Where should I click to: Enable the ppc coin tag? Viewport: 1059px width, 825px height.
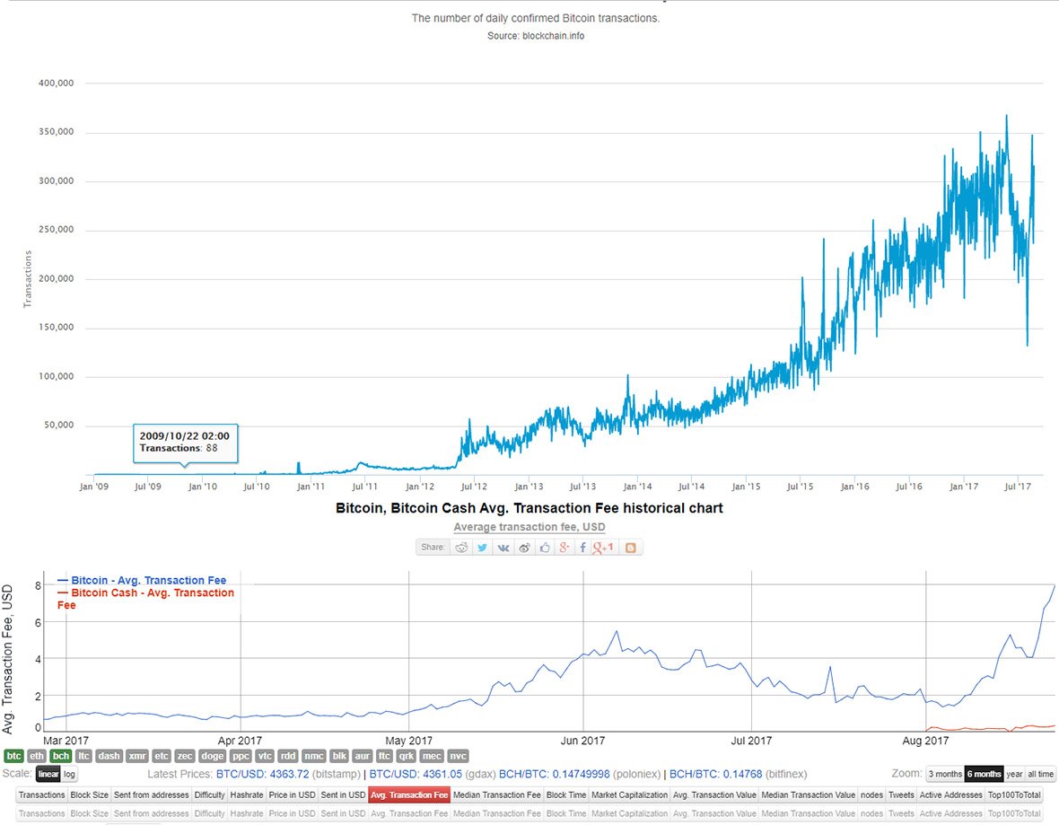pos(241,756)
